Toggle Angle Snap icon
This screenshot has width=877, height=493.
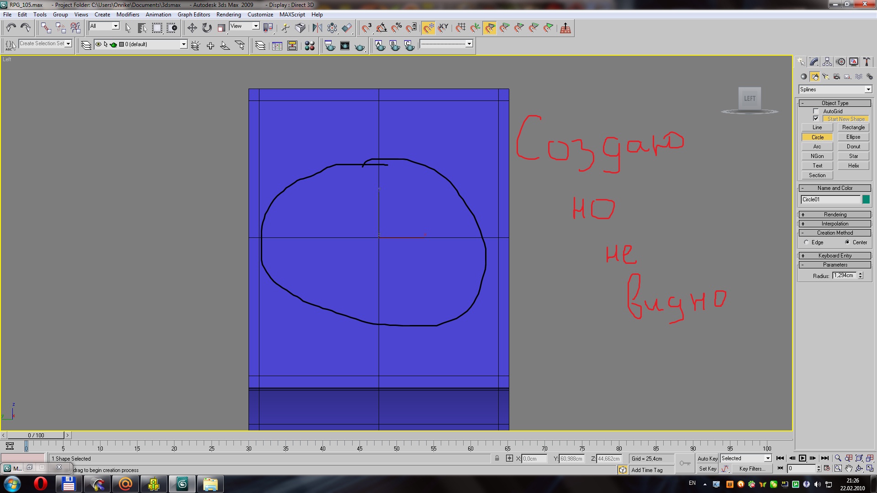tap(381, 28)
